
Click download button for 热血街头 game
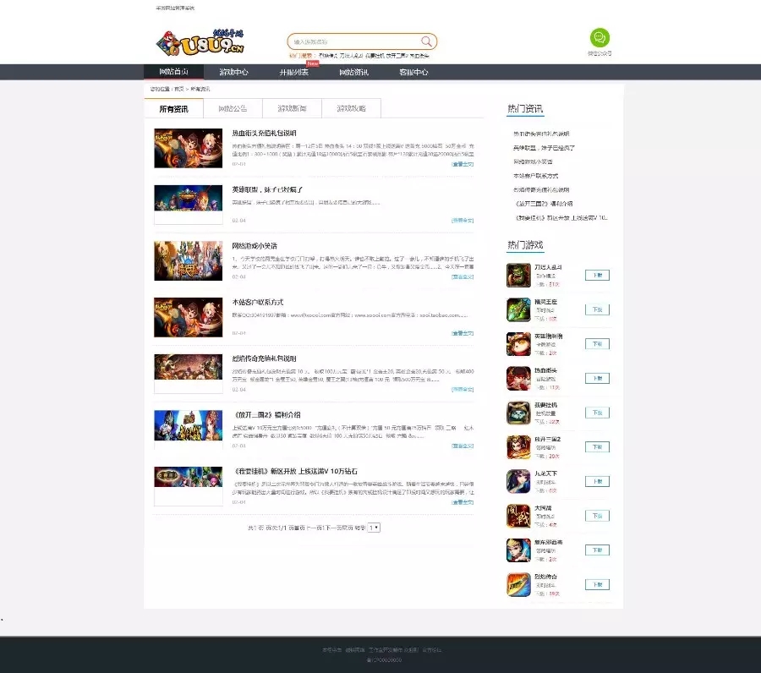(x=597, y=379)
